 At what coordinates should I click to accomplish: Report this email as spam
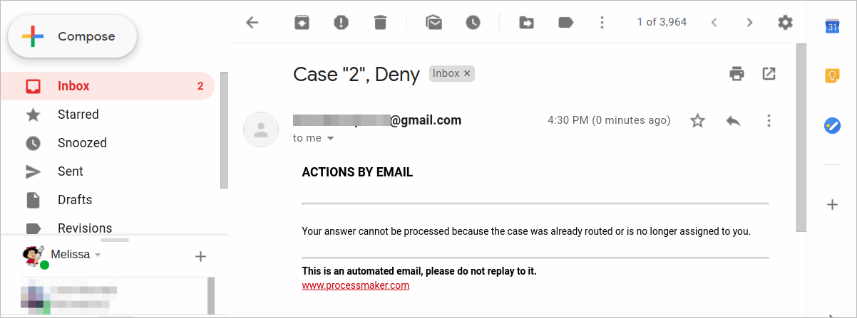coord(342,23)
